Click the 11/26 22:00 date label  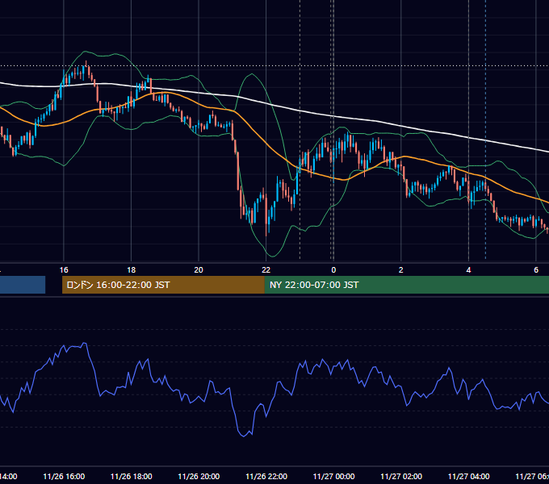(266, 476)
